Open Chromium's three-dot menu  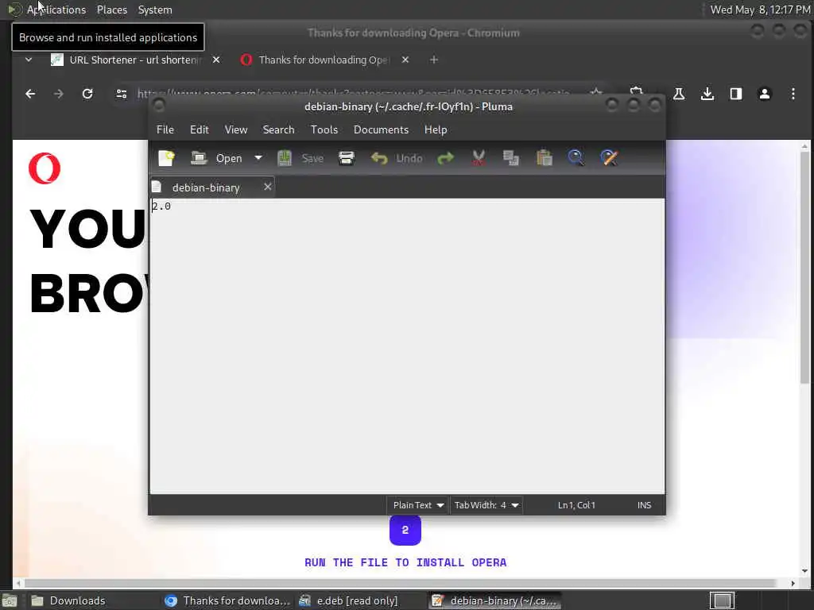[x=793, y=94]
